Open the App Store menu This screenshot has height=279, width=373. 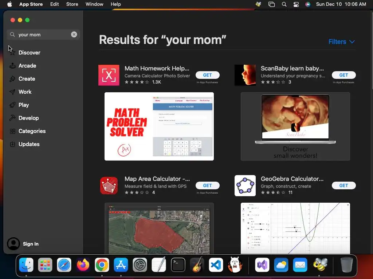31,4
